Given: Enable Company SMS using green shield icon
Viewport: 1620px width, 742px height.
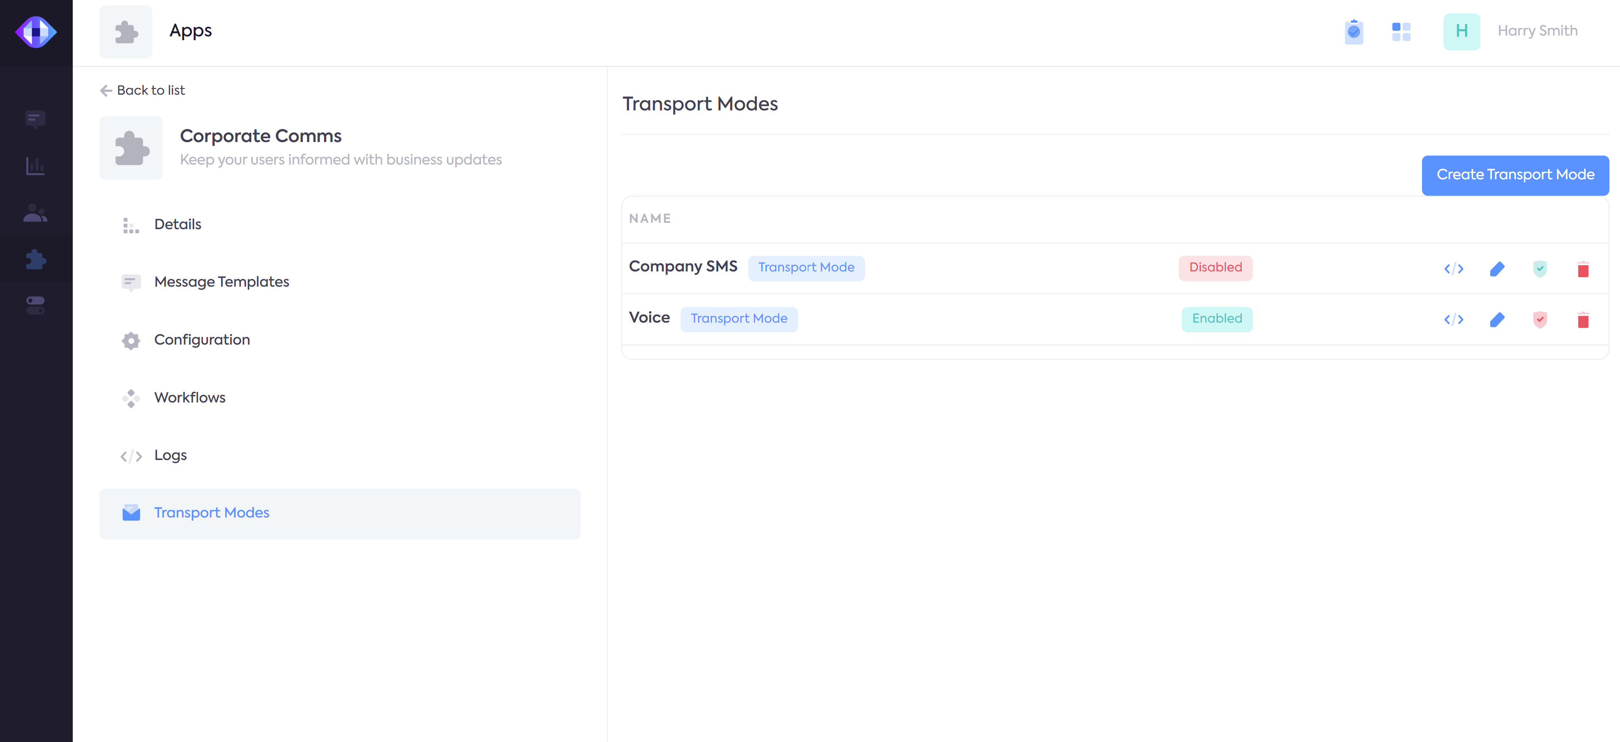Looking at the screenshot, I should pos(1540,269).
